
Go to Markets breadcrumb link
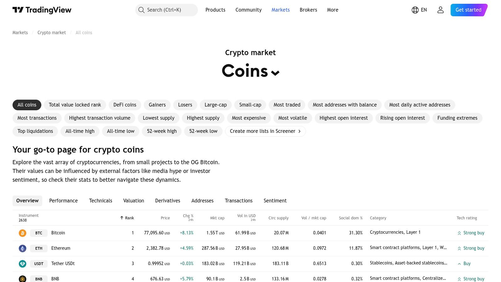[x=20, y=33]
